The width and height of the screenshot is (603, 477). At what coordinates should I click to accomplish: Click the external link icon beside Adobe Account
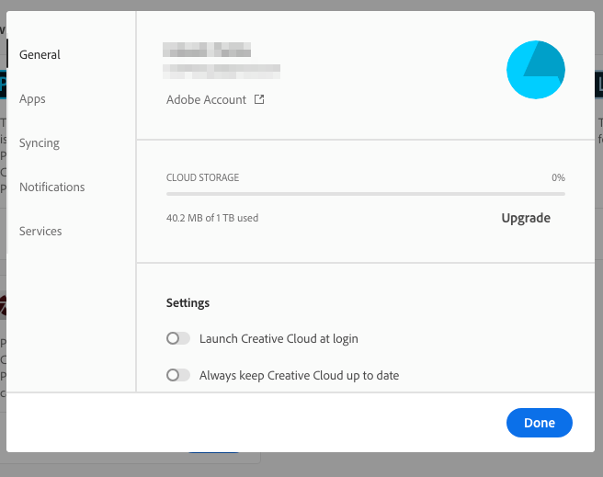pos(259,99)
